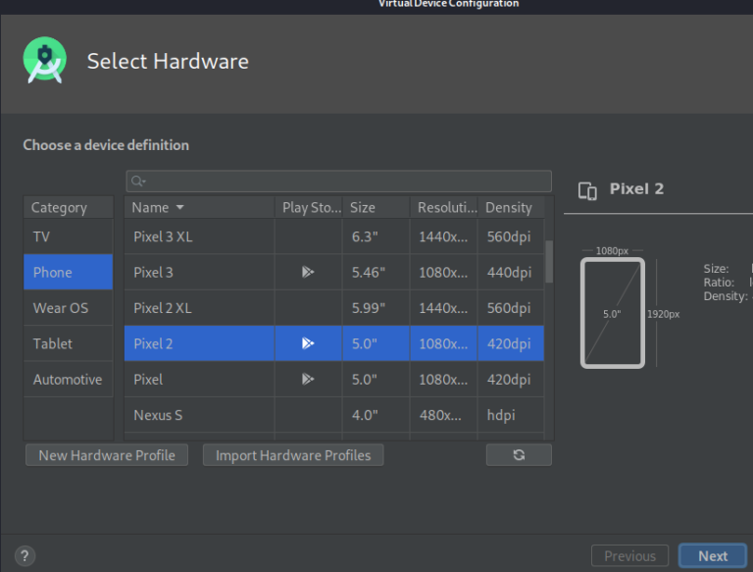The width and height of the screenshot is (753, 572).
Task: Click the Android Studio logo icon
Action: click(45, 61)
